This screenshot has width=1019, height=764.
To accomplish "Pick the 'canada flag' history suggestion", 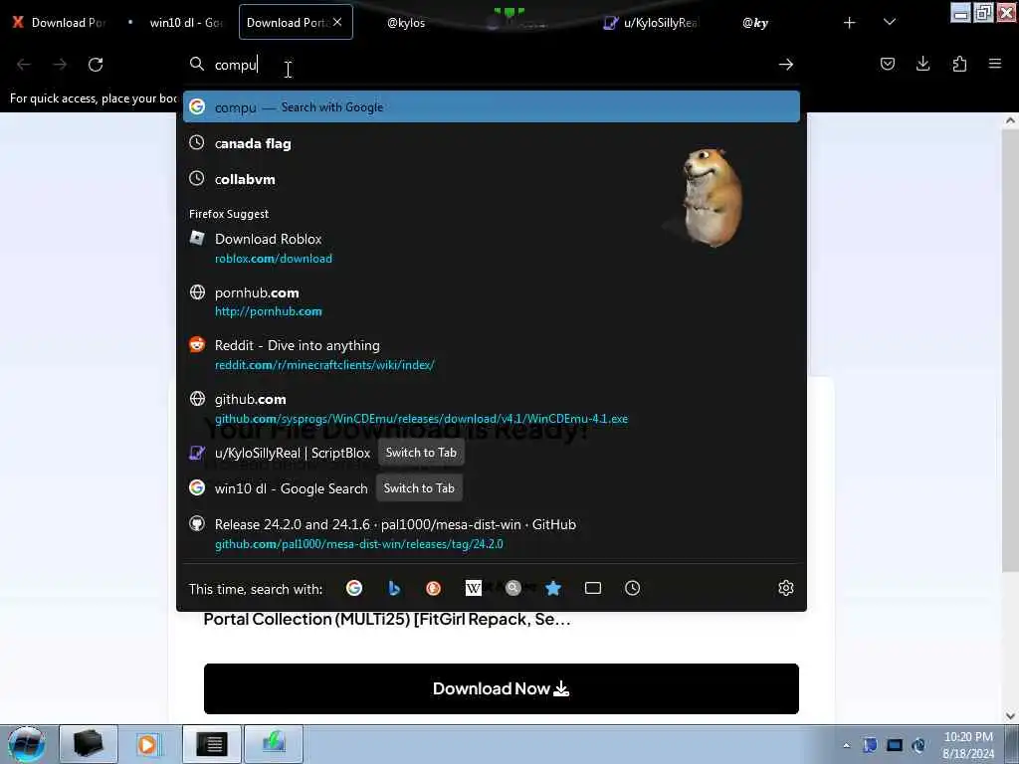I will pyautogui.click(x=492, y=143).
